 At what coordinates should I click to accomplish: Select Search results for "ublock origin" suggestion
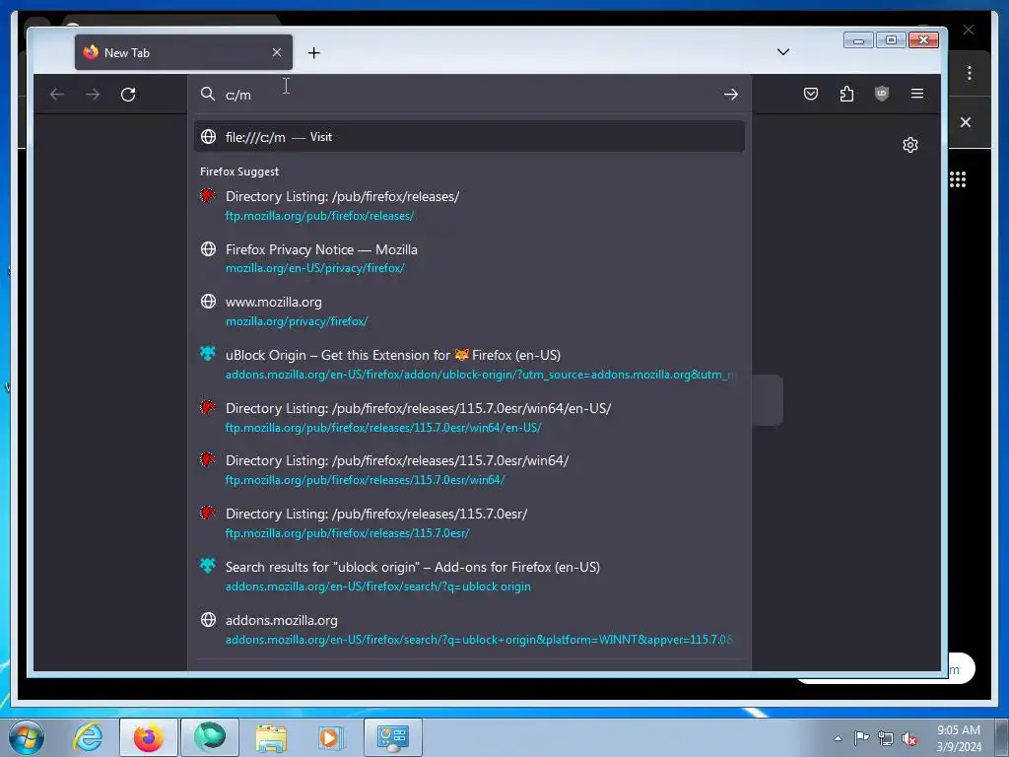pos(469,576)
